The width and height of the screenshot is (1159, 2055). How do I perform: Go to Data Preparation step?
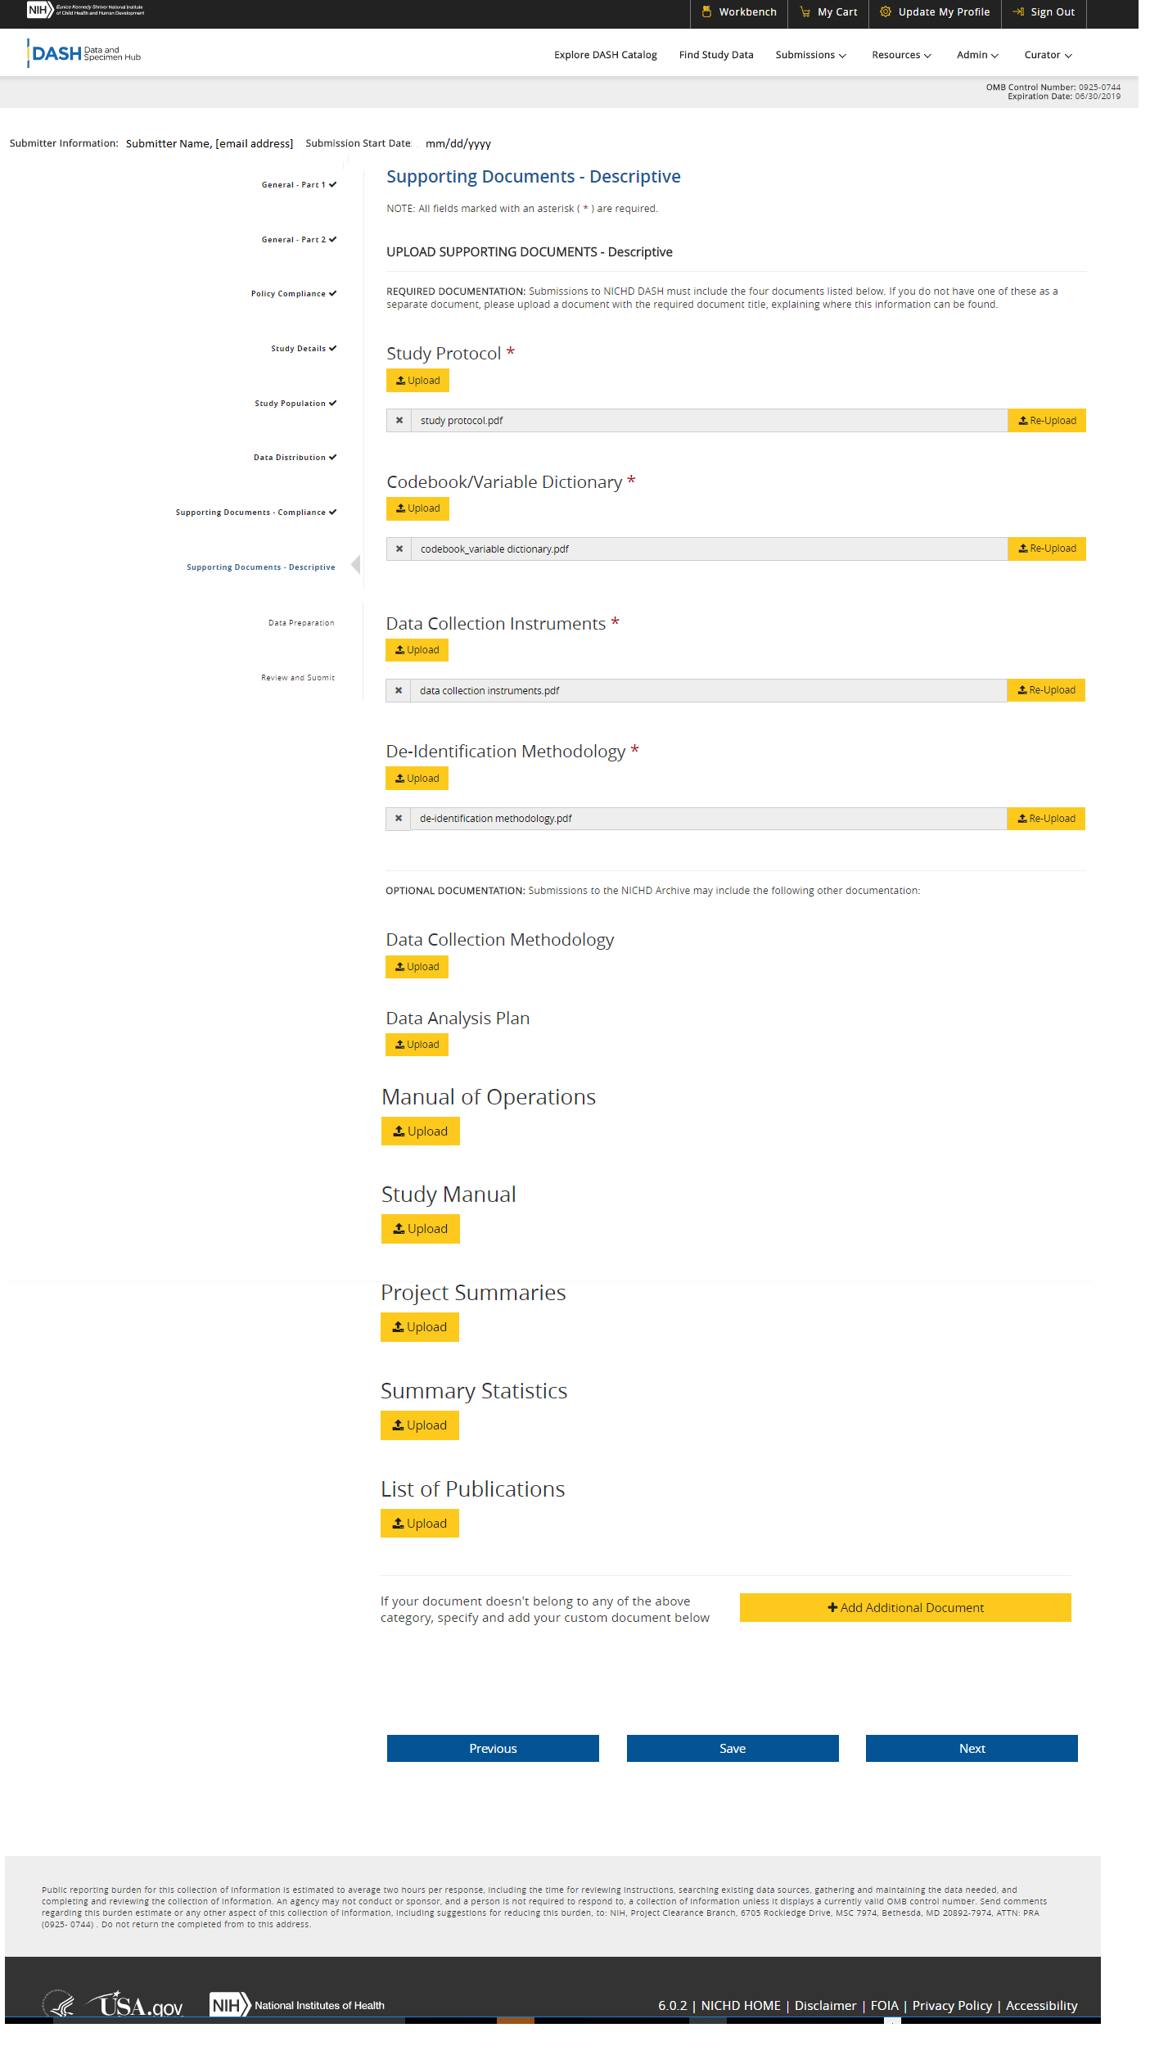click(301, 623)
